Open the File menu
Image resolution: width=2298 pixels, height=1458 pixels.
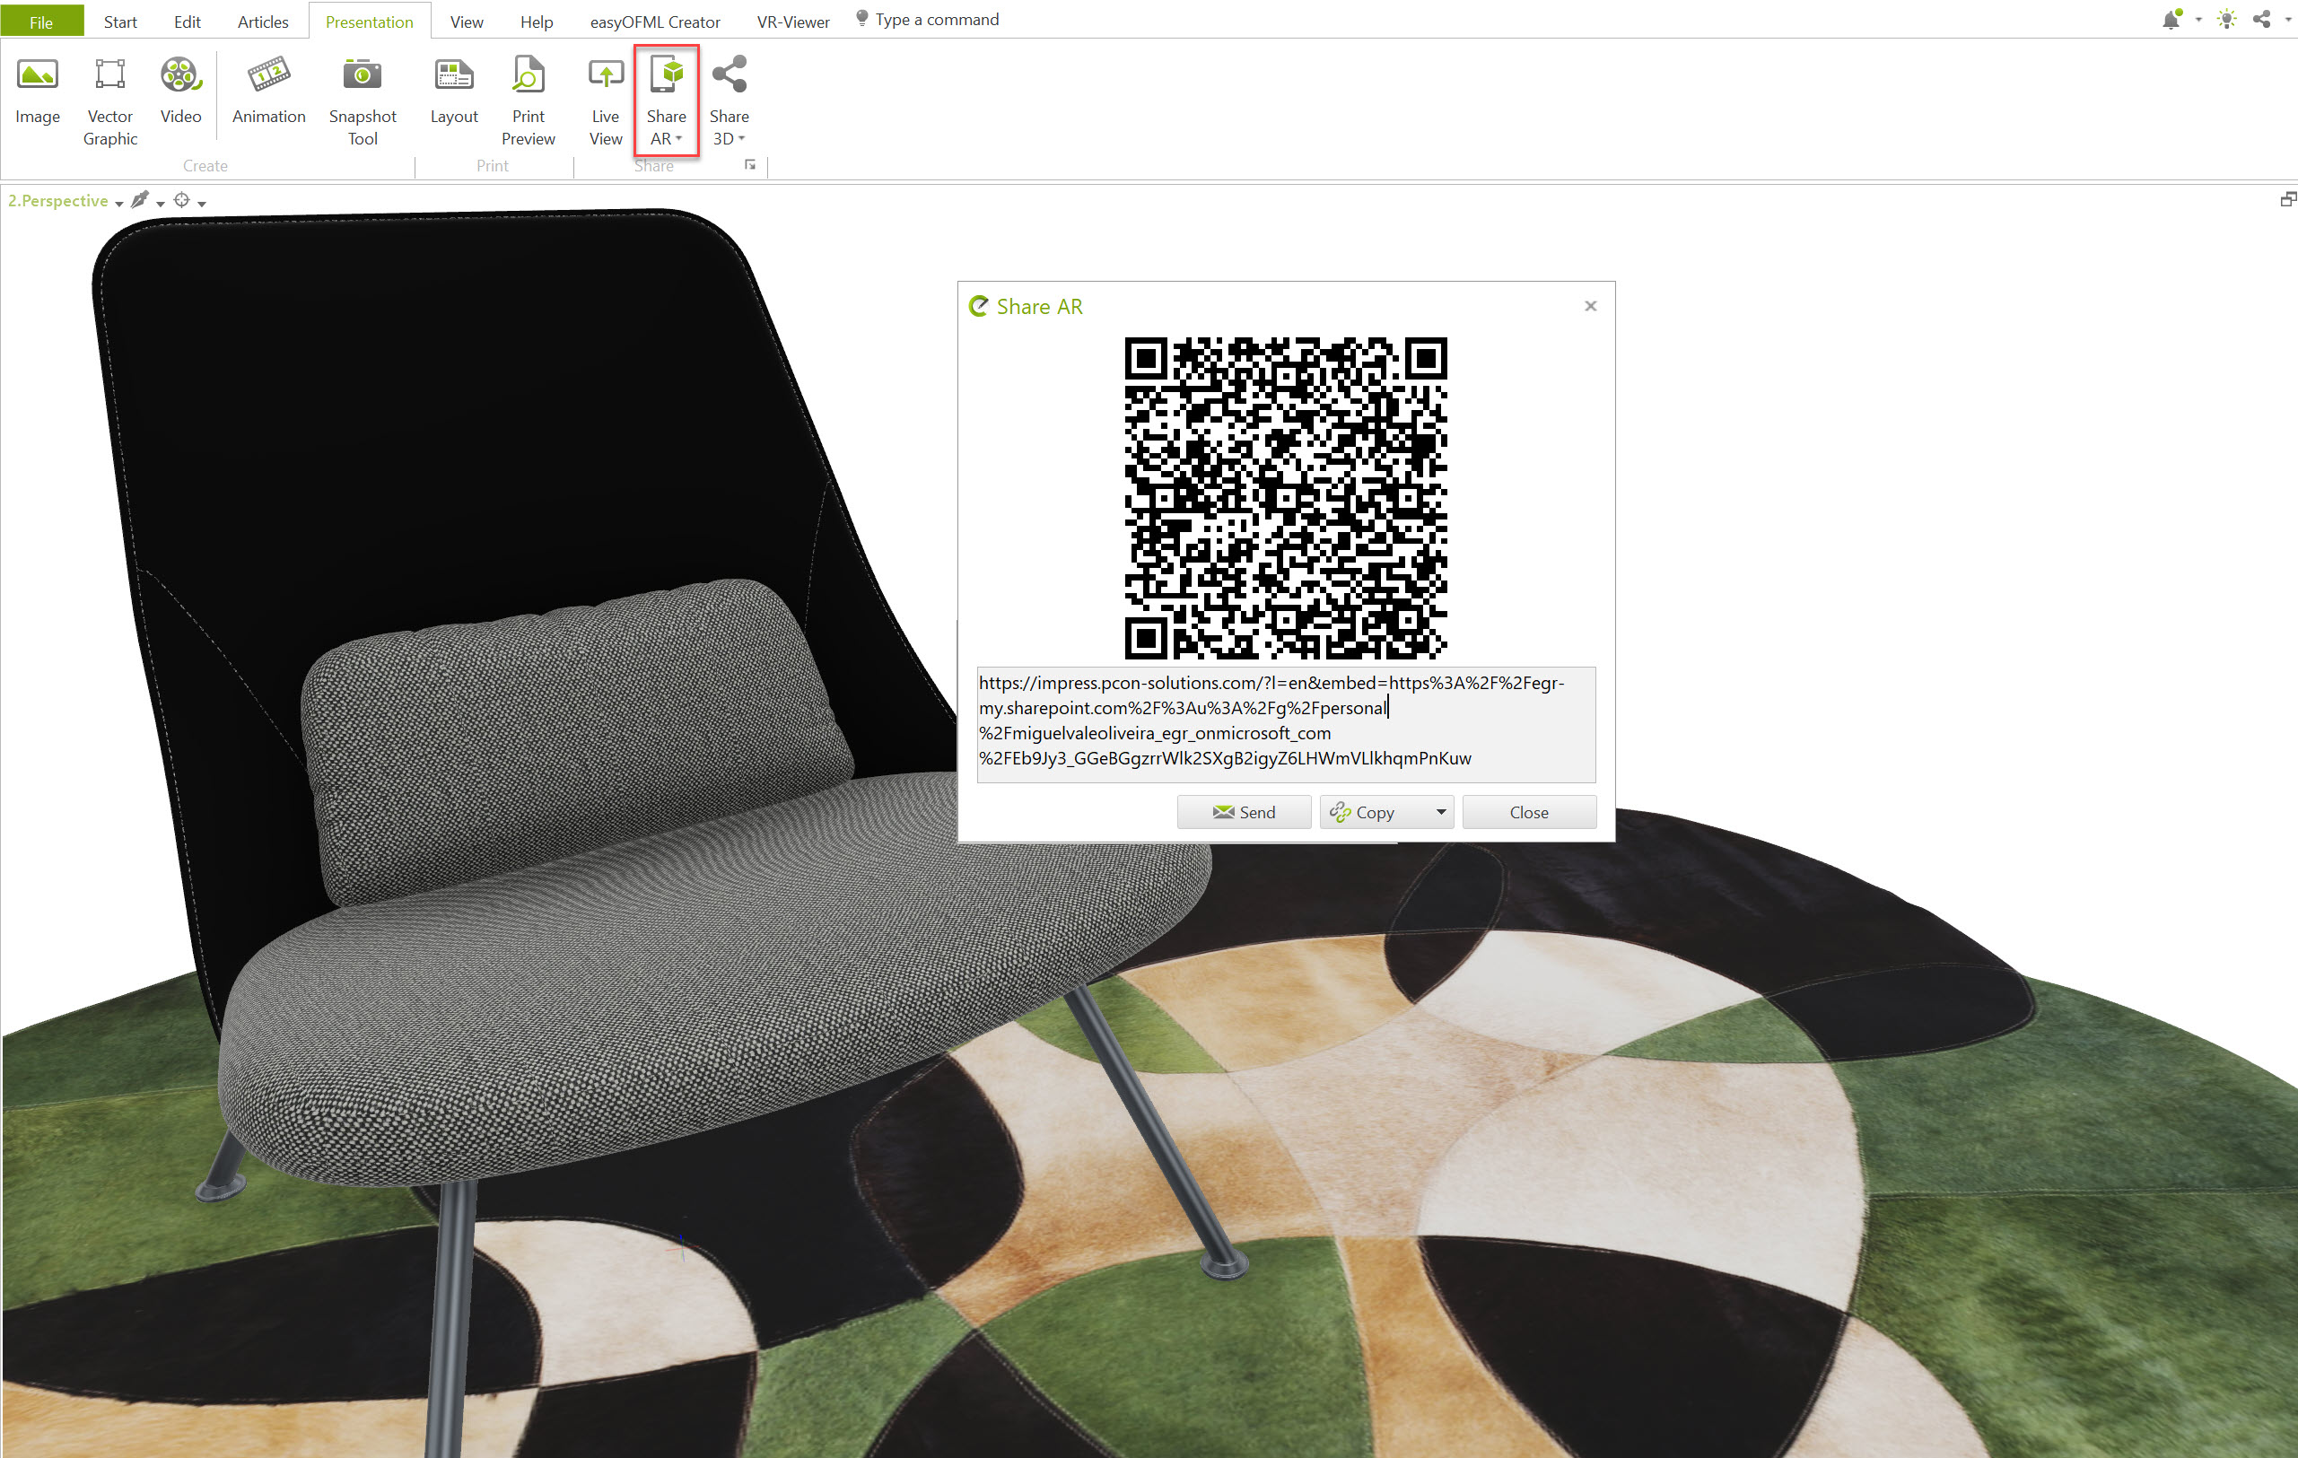click(x=41, y=21)
